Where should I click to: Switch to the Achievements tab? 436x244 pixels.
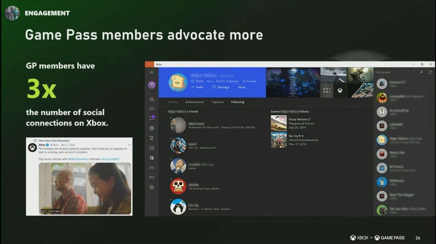click(195, 102)
